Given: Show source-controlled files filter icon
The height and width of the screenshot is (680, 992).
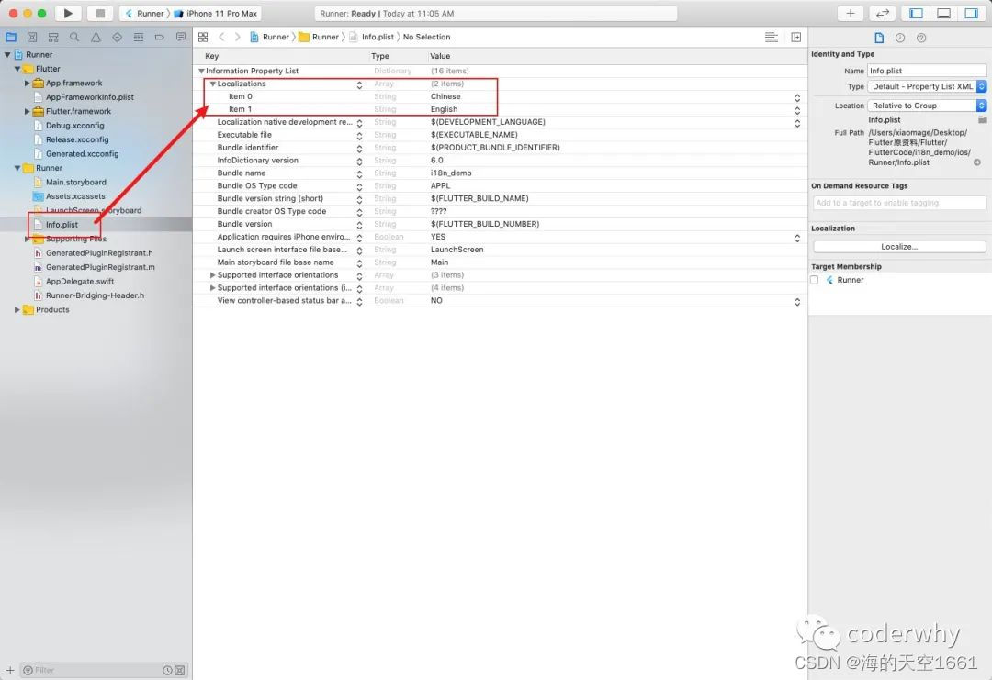Looking at the screenshot, I should point(180,670).
